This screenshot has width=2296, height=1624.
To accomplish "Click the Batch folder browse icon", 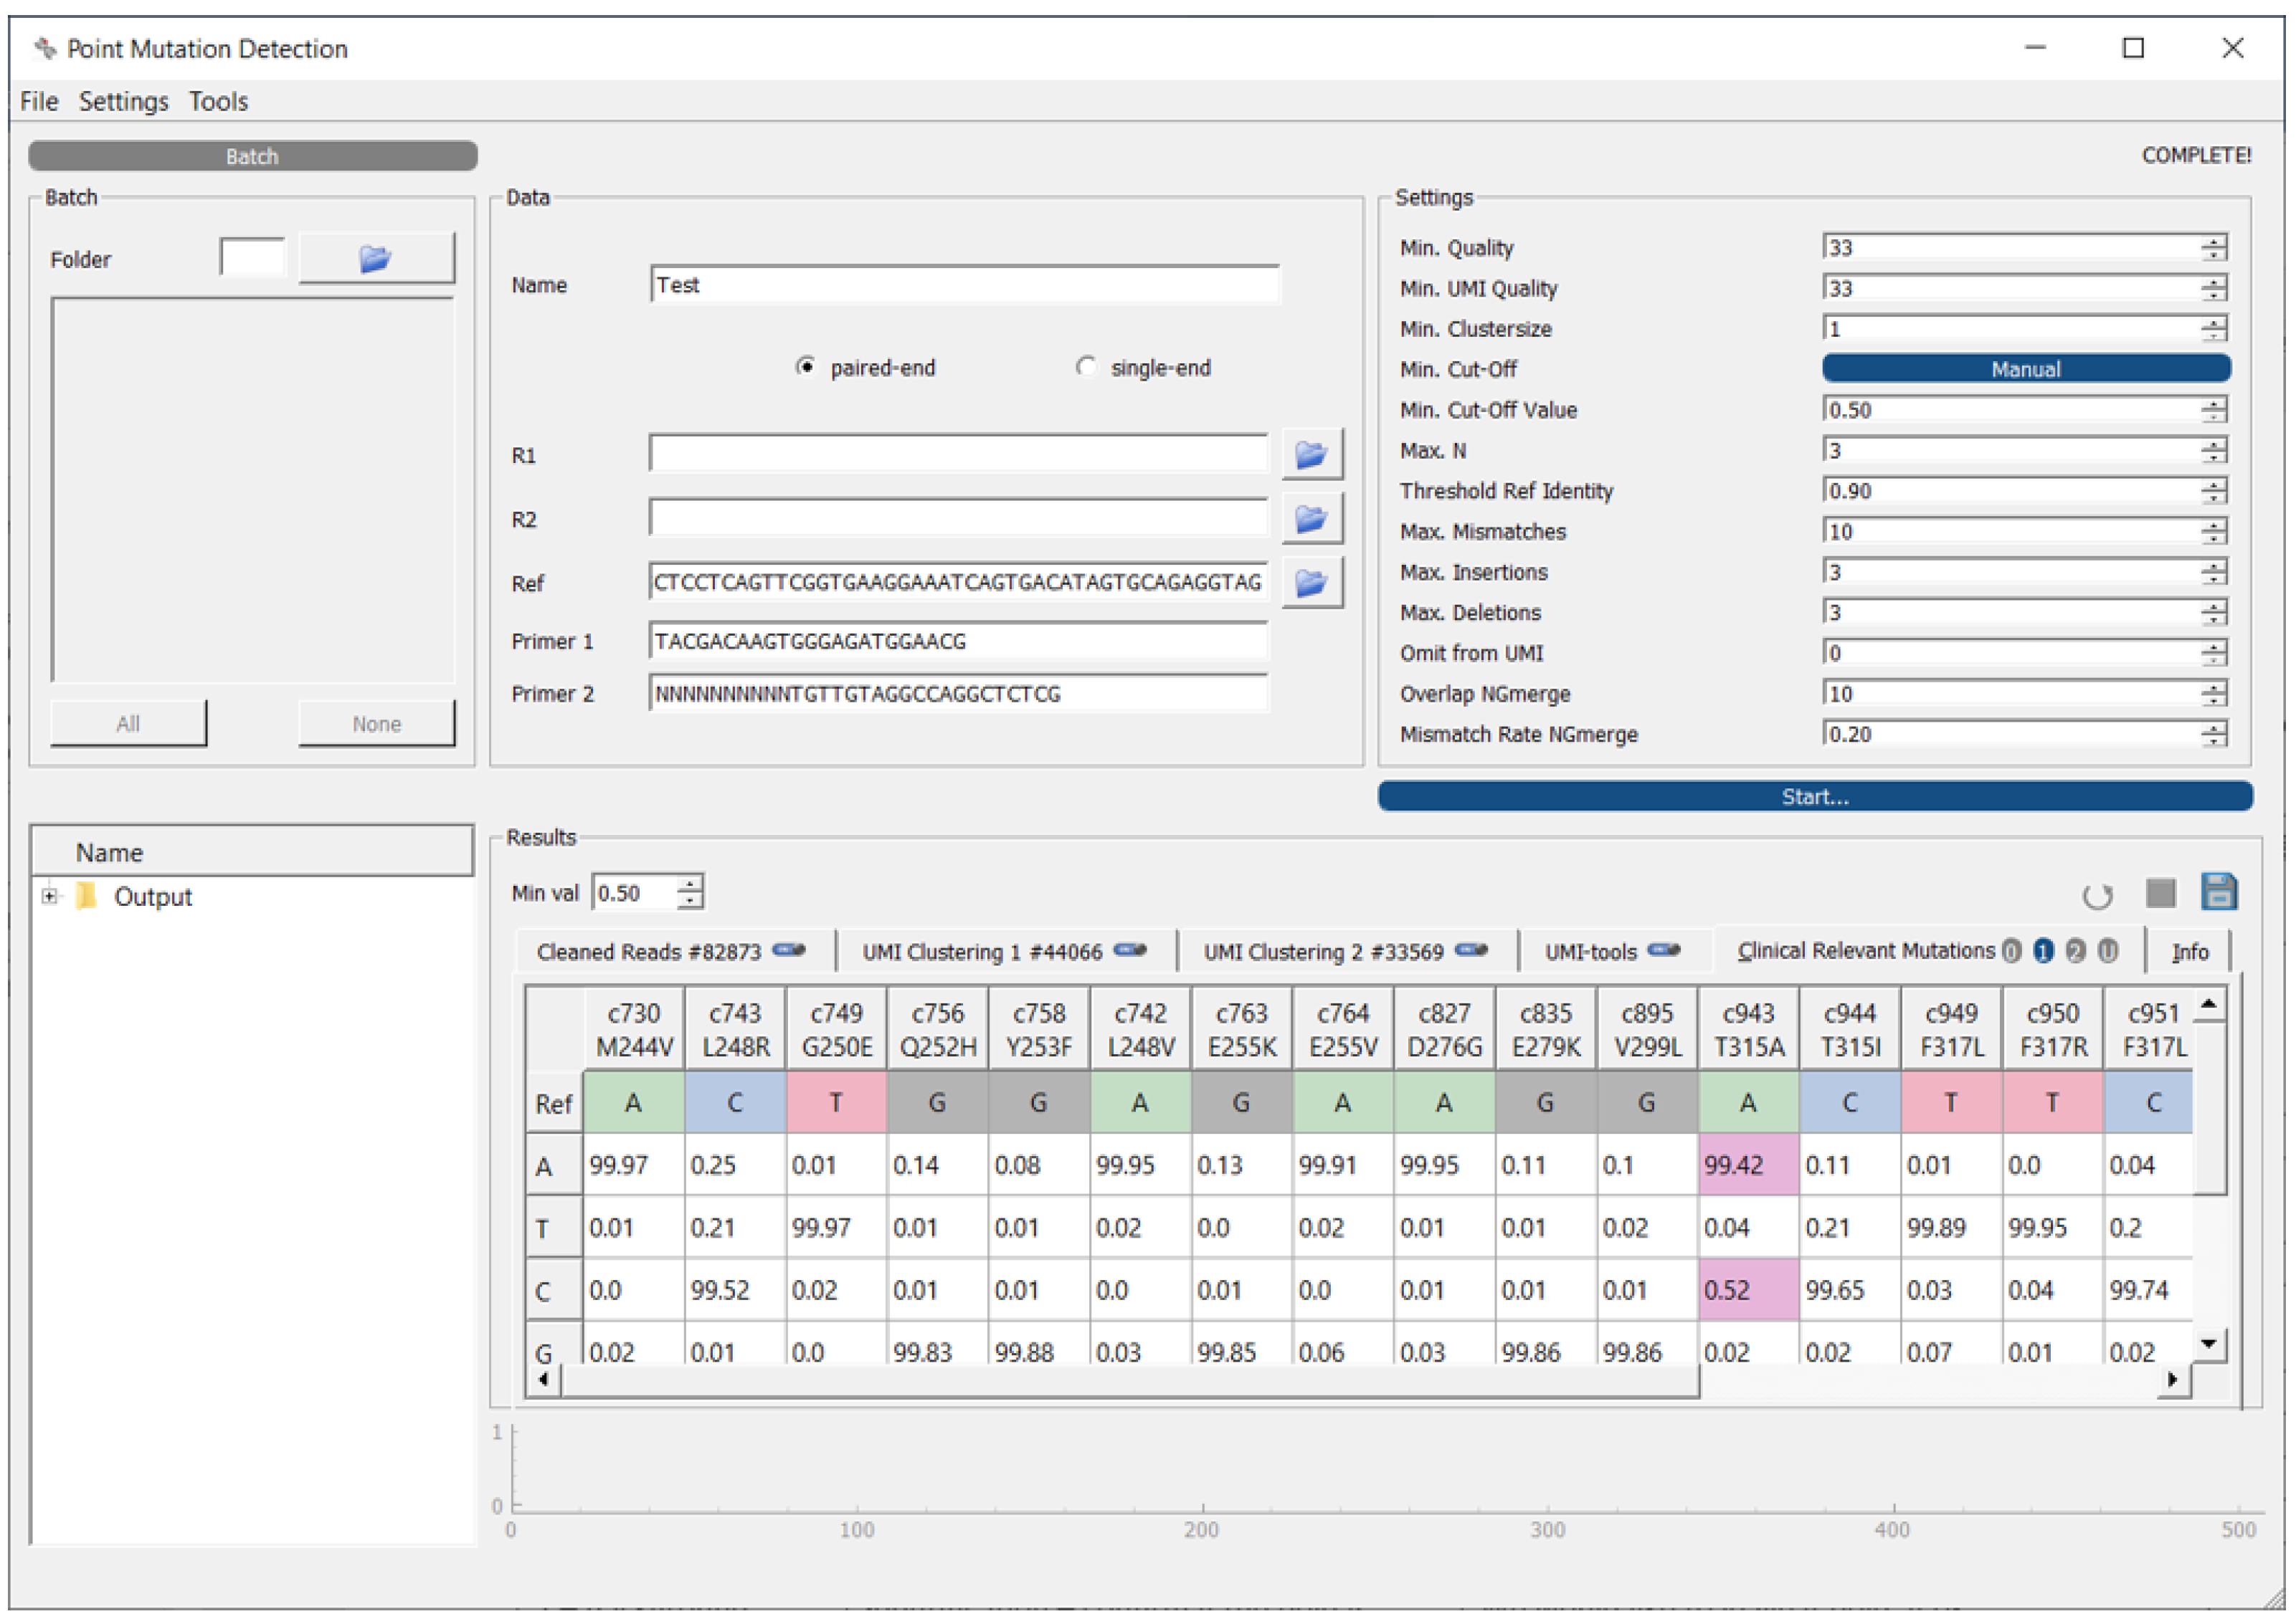I will 376,259.
